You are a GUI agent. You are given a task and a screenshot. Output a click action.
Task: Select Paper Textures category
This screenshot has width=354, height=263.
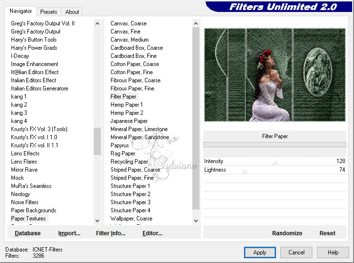click(x=28, y=219)
